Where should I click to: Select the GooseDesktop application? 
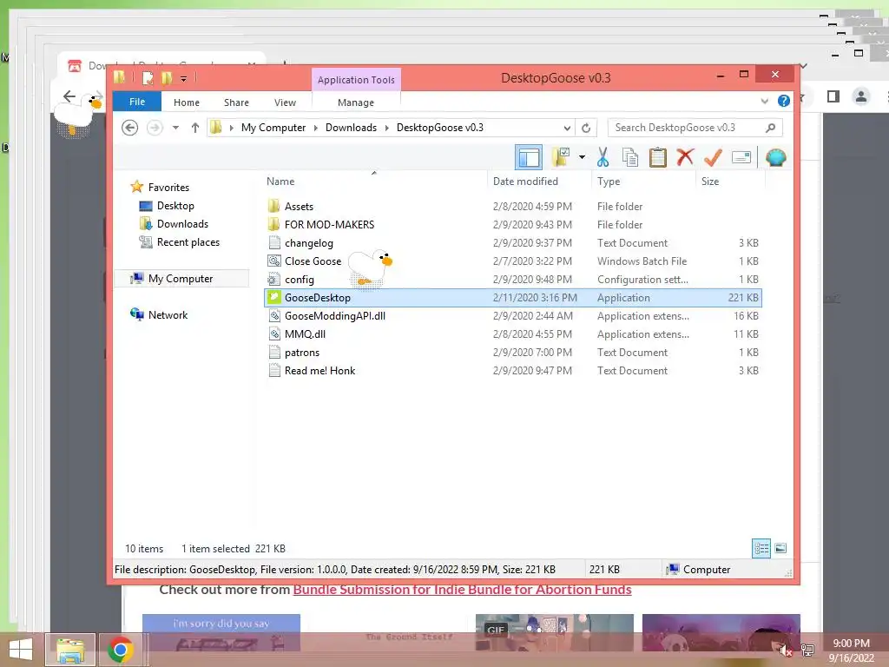pyautogui.click(x=512, y=298)
